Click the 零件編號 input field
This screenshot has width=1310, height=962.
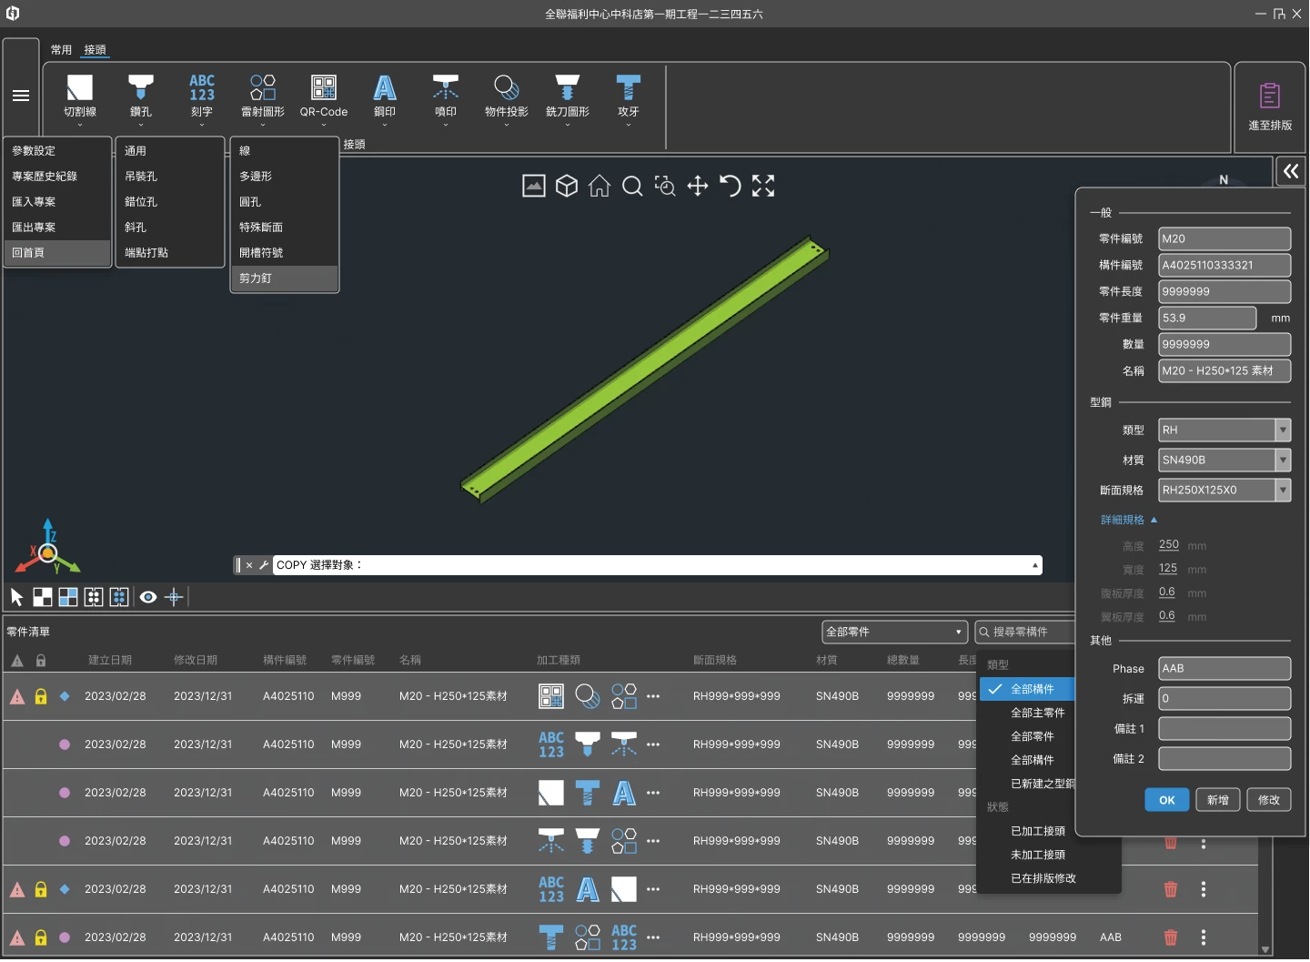(1224, 238)
